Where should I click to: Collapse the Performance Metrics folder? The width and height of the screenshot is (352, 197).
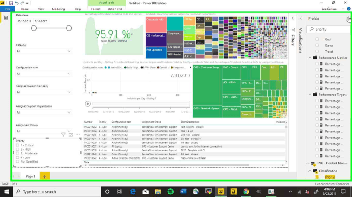tap(310, 58)
